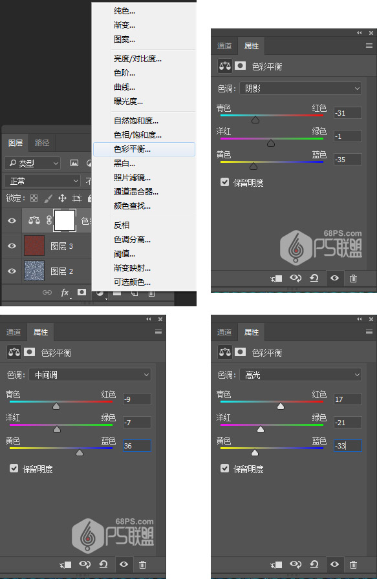Uncheck 保留明度 in the 中间调 panel

tap(14, 468)
